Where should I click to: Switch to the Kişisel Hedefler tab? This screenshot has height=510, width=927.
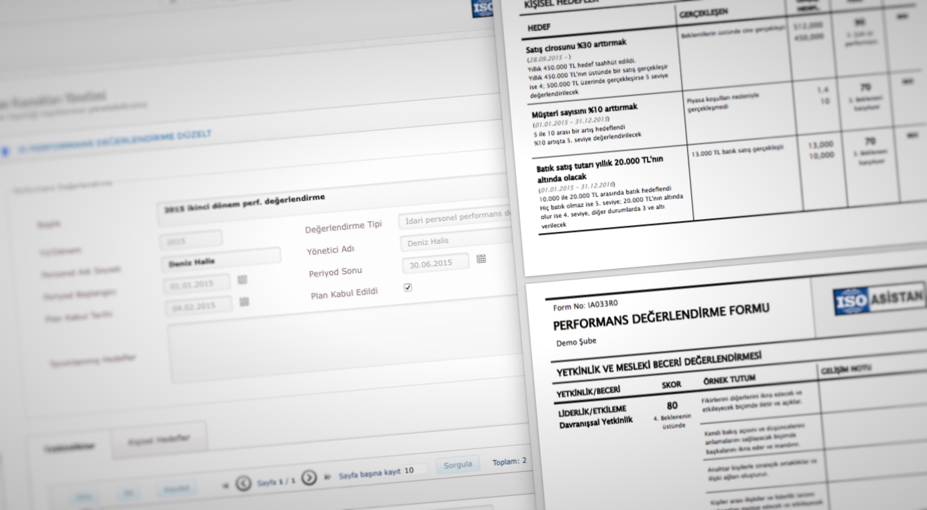[158, 440]
